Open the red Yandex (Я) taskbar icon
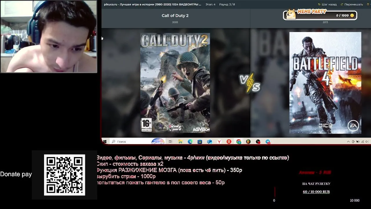Screen dimensions: 371x209 tap(229, 142)
